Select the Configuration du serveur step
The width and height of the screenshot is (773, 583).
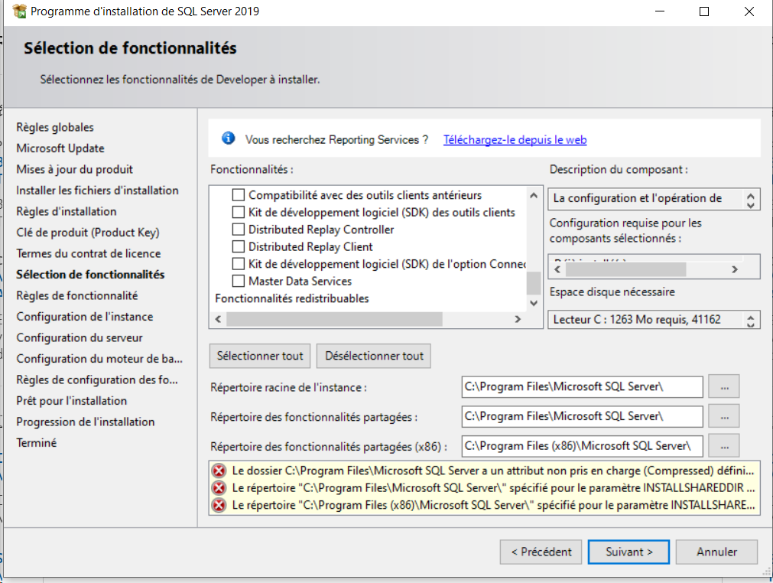[x=80, y=338]
